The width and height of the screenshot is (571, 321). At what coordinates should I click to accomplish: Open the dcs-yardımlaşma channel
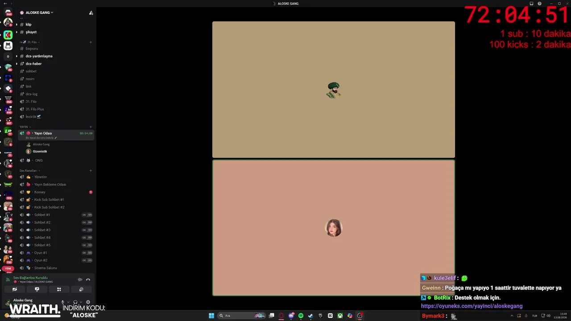coord(55,56)
